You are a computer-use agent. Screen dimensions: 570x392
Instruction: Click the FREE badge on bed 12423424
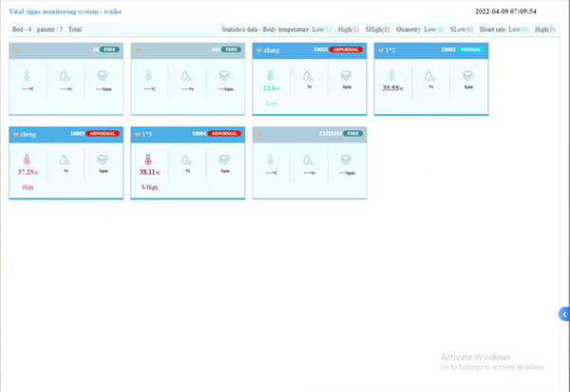(352, 134)
